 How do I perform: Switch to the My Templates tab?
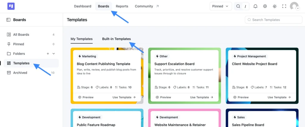point(82,39)
